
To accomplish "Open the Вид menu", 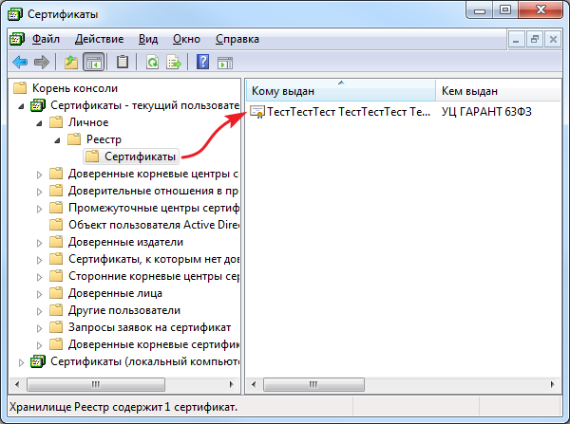I will 148,40.
